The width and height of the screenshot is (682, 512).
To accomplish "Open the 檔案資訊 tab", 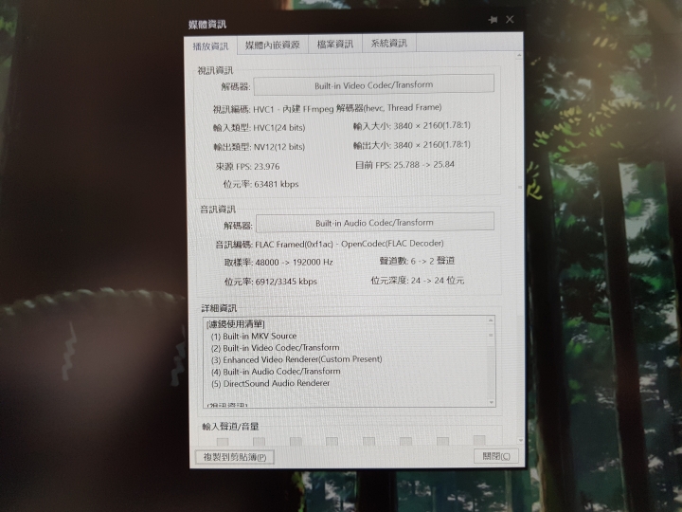I will click(x=335, y=44).
